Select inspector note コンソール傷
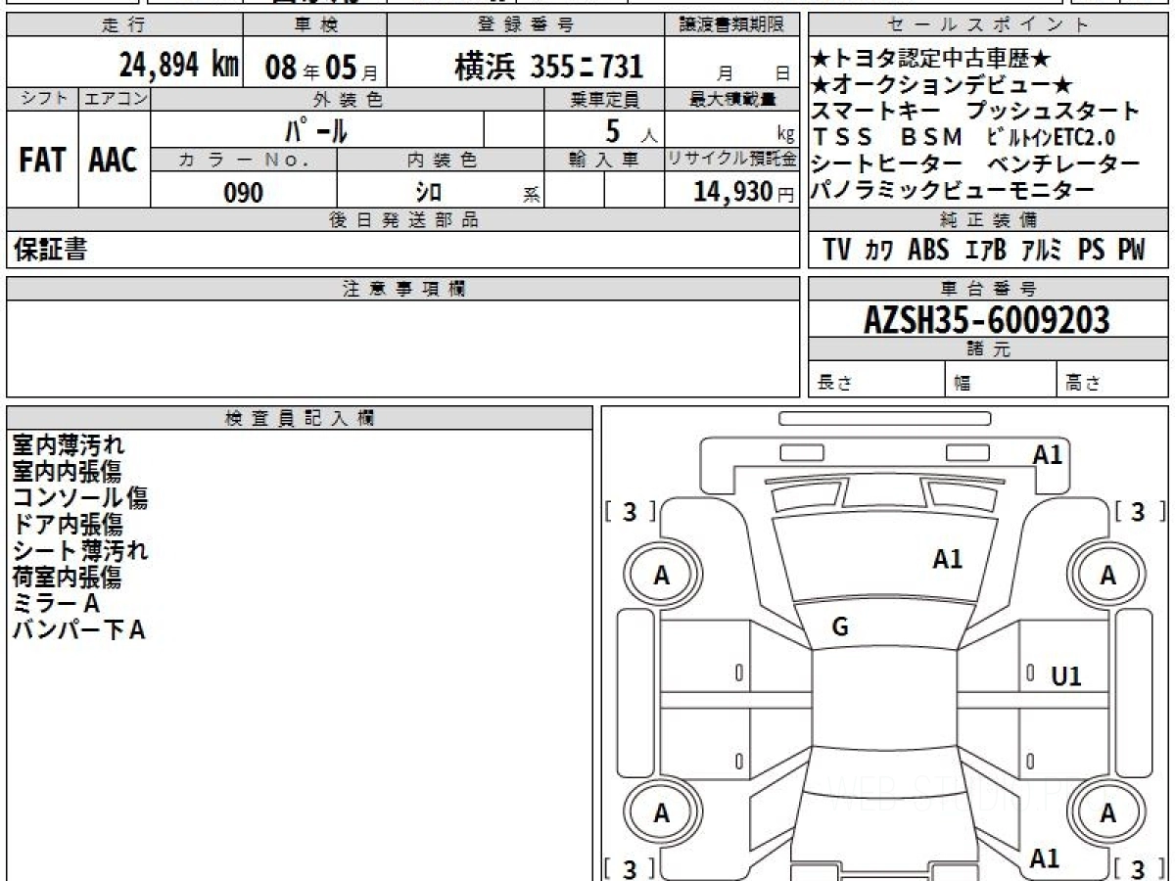Image resolution: width=1175 pixels, height=881 pixels. [x=80, y=498]
